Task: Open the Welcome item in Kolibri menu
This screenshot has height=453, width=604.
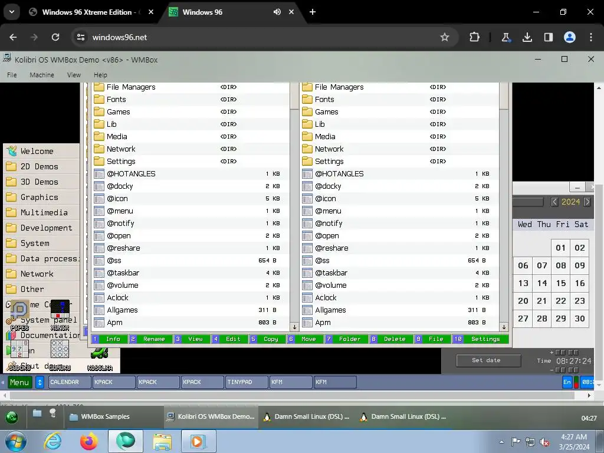Action: (x=42, y=151)
